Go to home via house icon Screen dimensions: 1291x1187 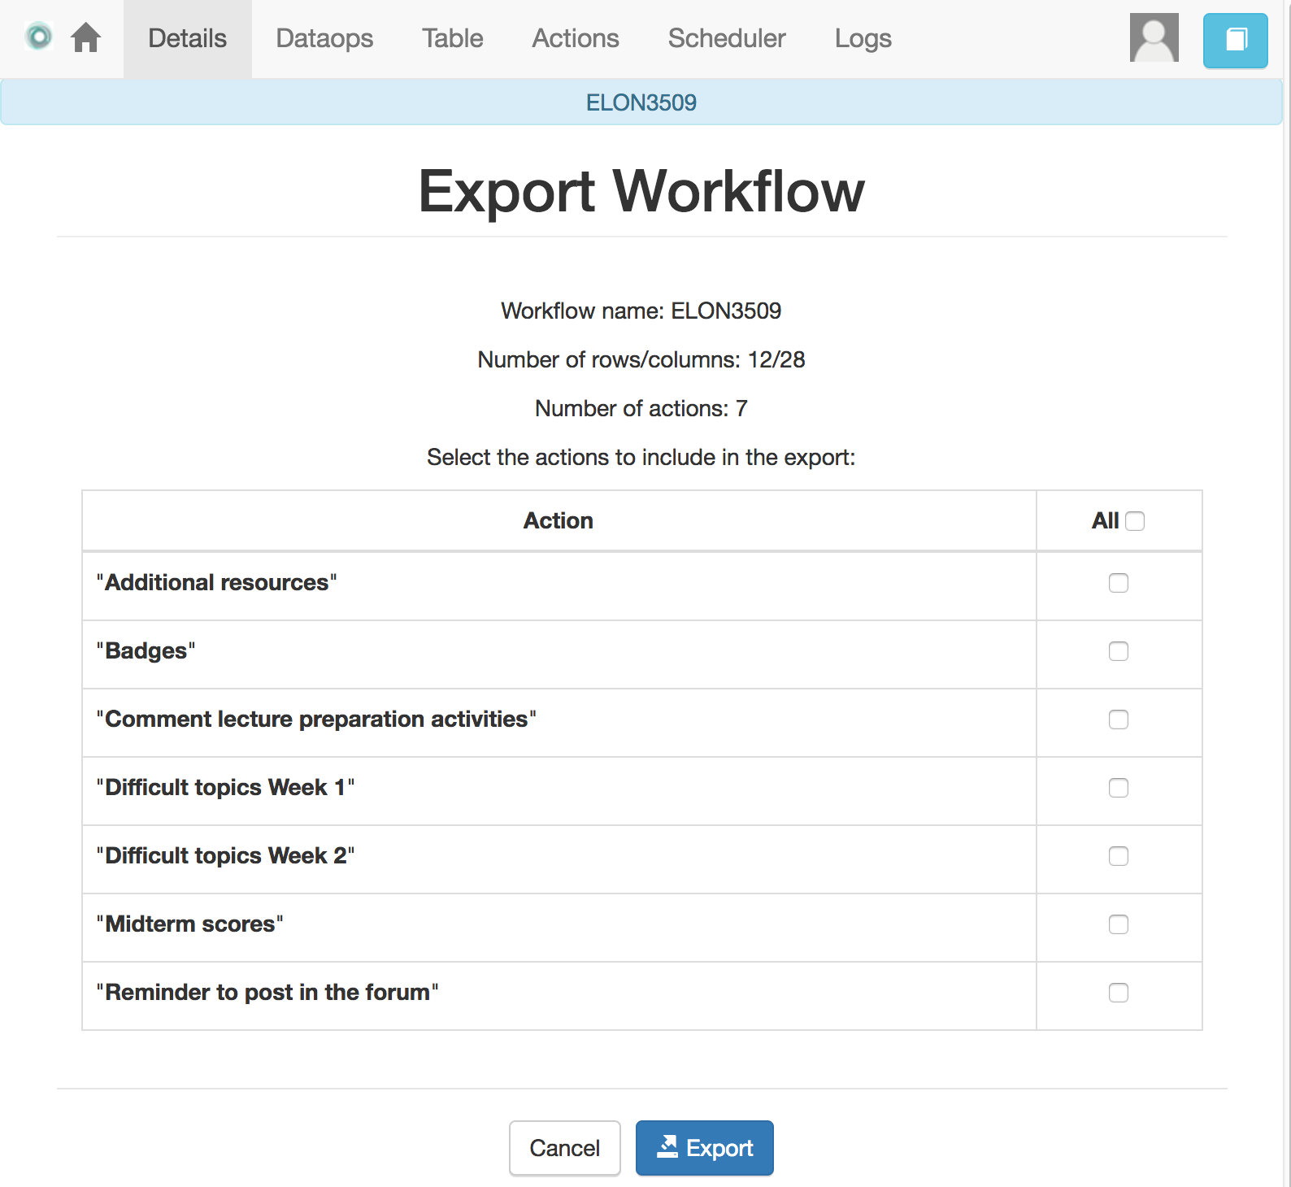click(85, 37)
